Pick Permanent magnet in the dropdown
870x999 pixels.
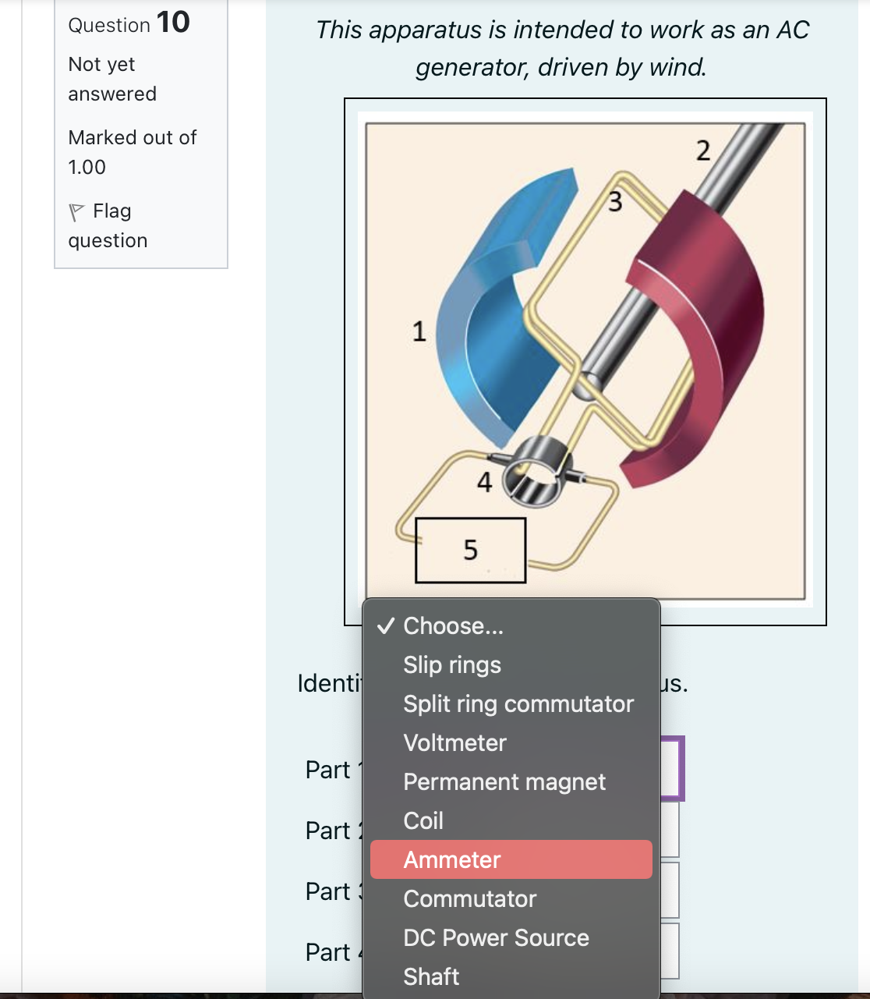coord(504,781)
